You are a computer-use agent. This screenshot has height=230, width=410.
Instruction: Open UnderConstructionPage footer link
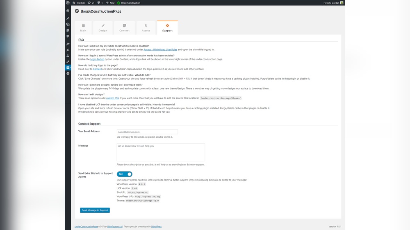point(86,227)
